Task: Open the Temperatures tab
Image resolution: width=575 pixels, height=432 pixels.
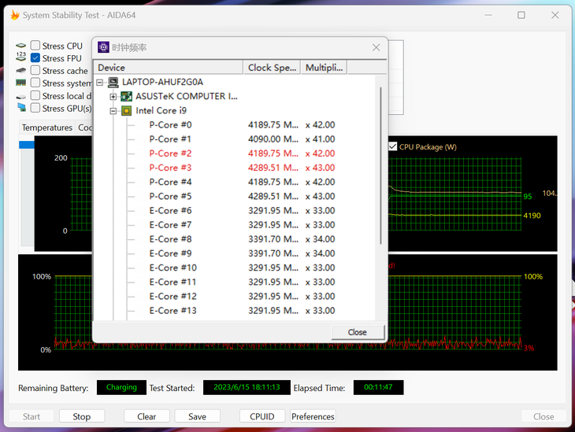Action: point(47,127)
